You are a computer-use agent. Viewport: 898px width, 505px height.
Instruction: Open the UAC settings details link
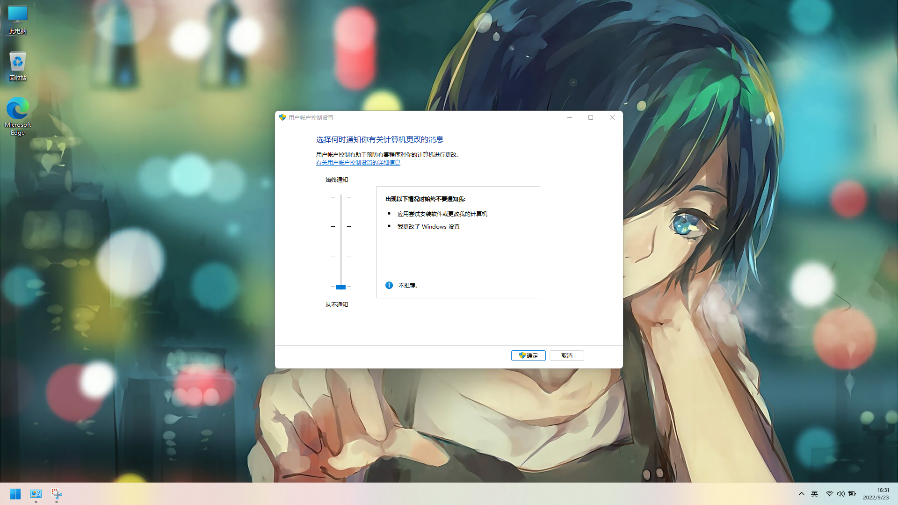pyautogui.click(x=358, y=163)
